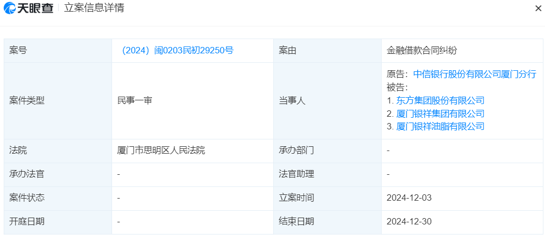Select the 承办法官 label cell
545x235 pixels.
coord(58,175)
